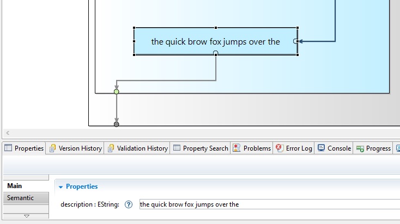Select the Semantic properties category
400x224 pixels.
[26, 198]
